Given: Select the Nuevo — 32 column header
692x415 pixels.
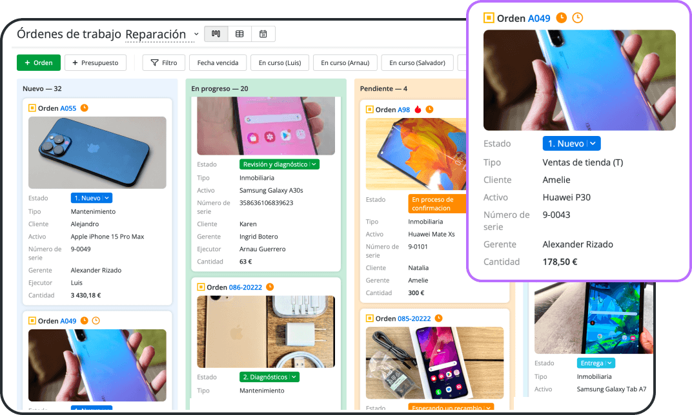Looking at the screenshot, I should (x=42, y=88).
